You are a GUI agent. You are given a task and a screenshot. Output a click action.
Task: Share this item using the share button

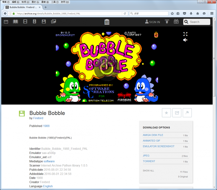coord(177,113)
